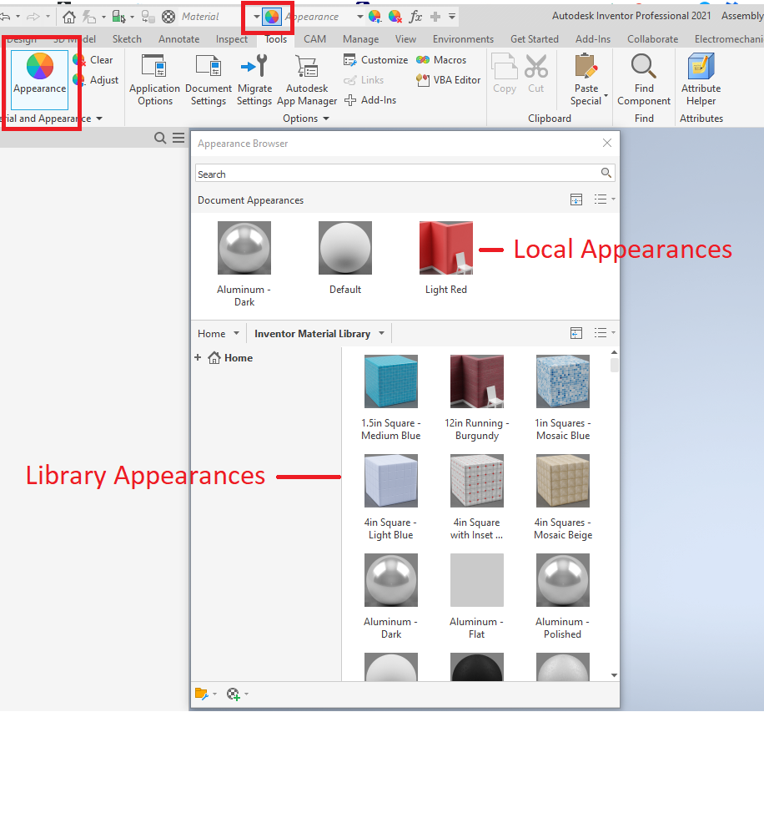Switch to the Tools ribbon tab
The image size is (764, 813).
coord(275,38)
